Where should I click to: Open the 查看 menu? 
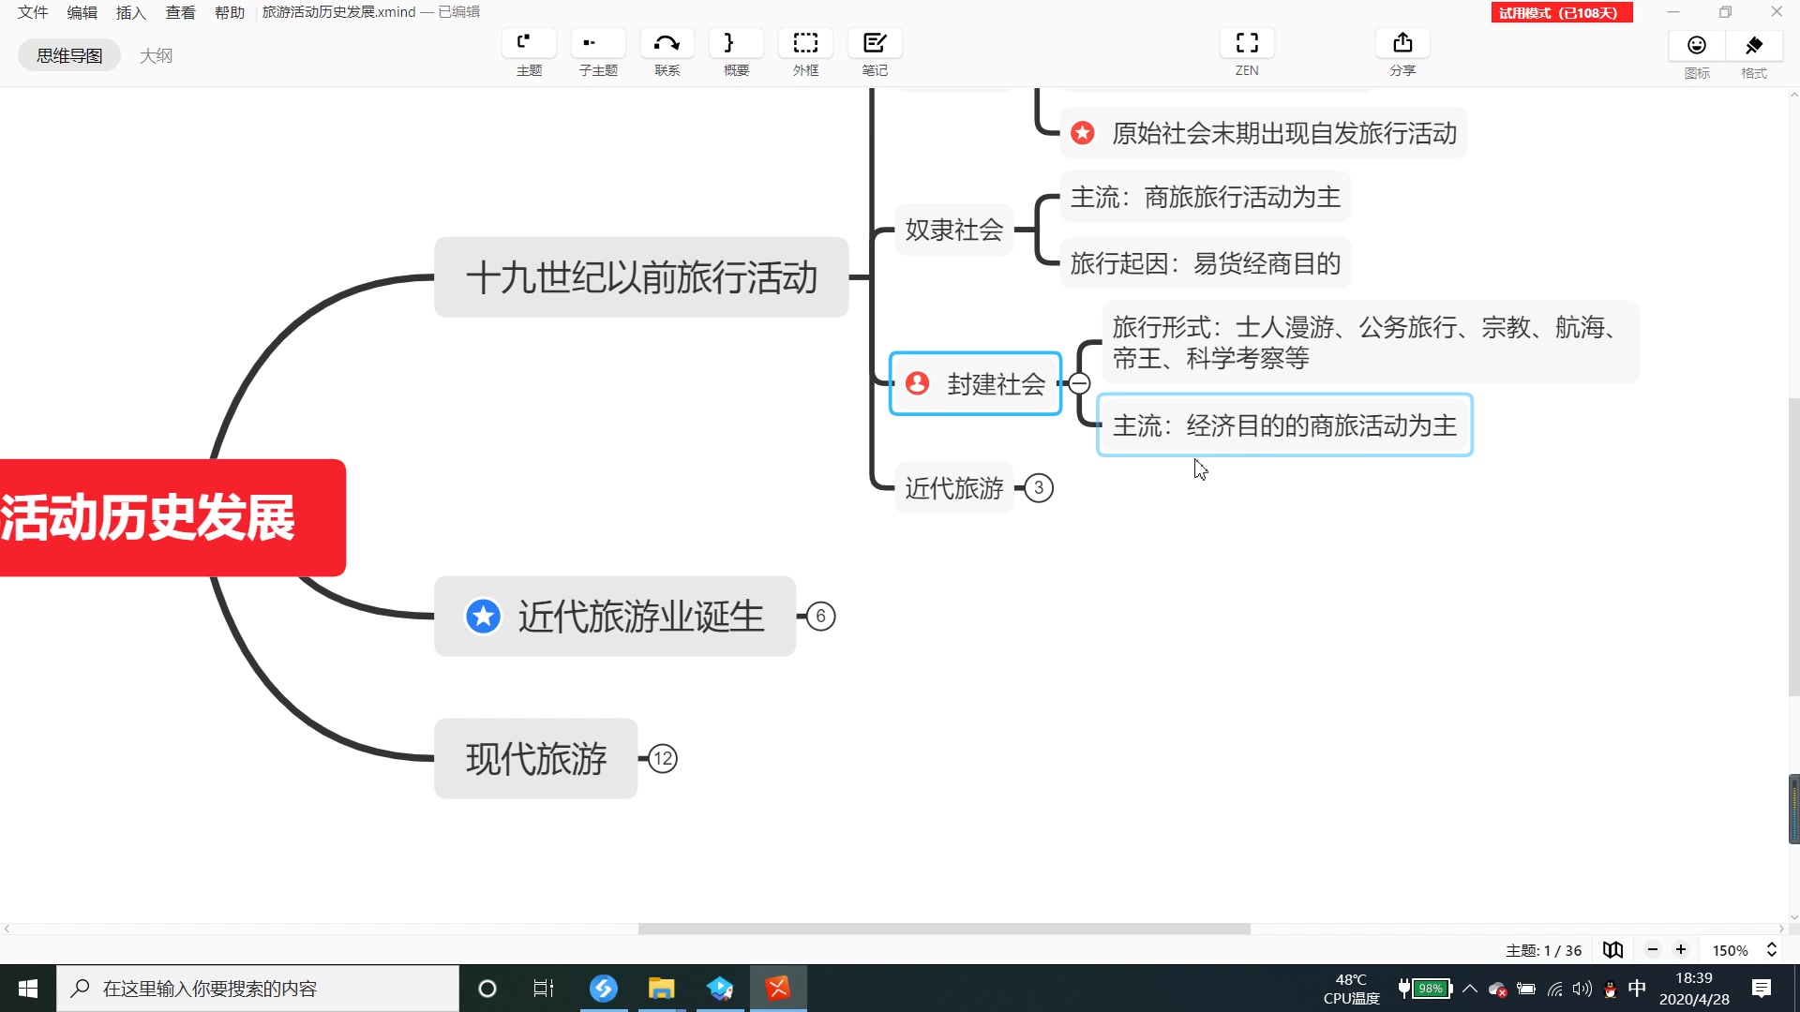pyautogui.click(x=180, y=12)
